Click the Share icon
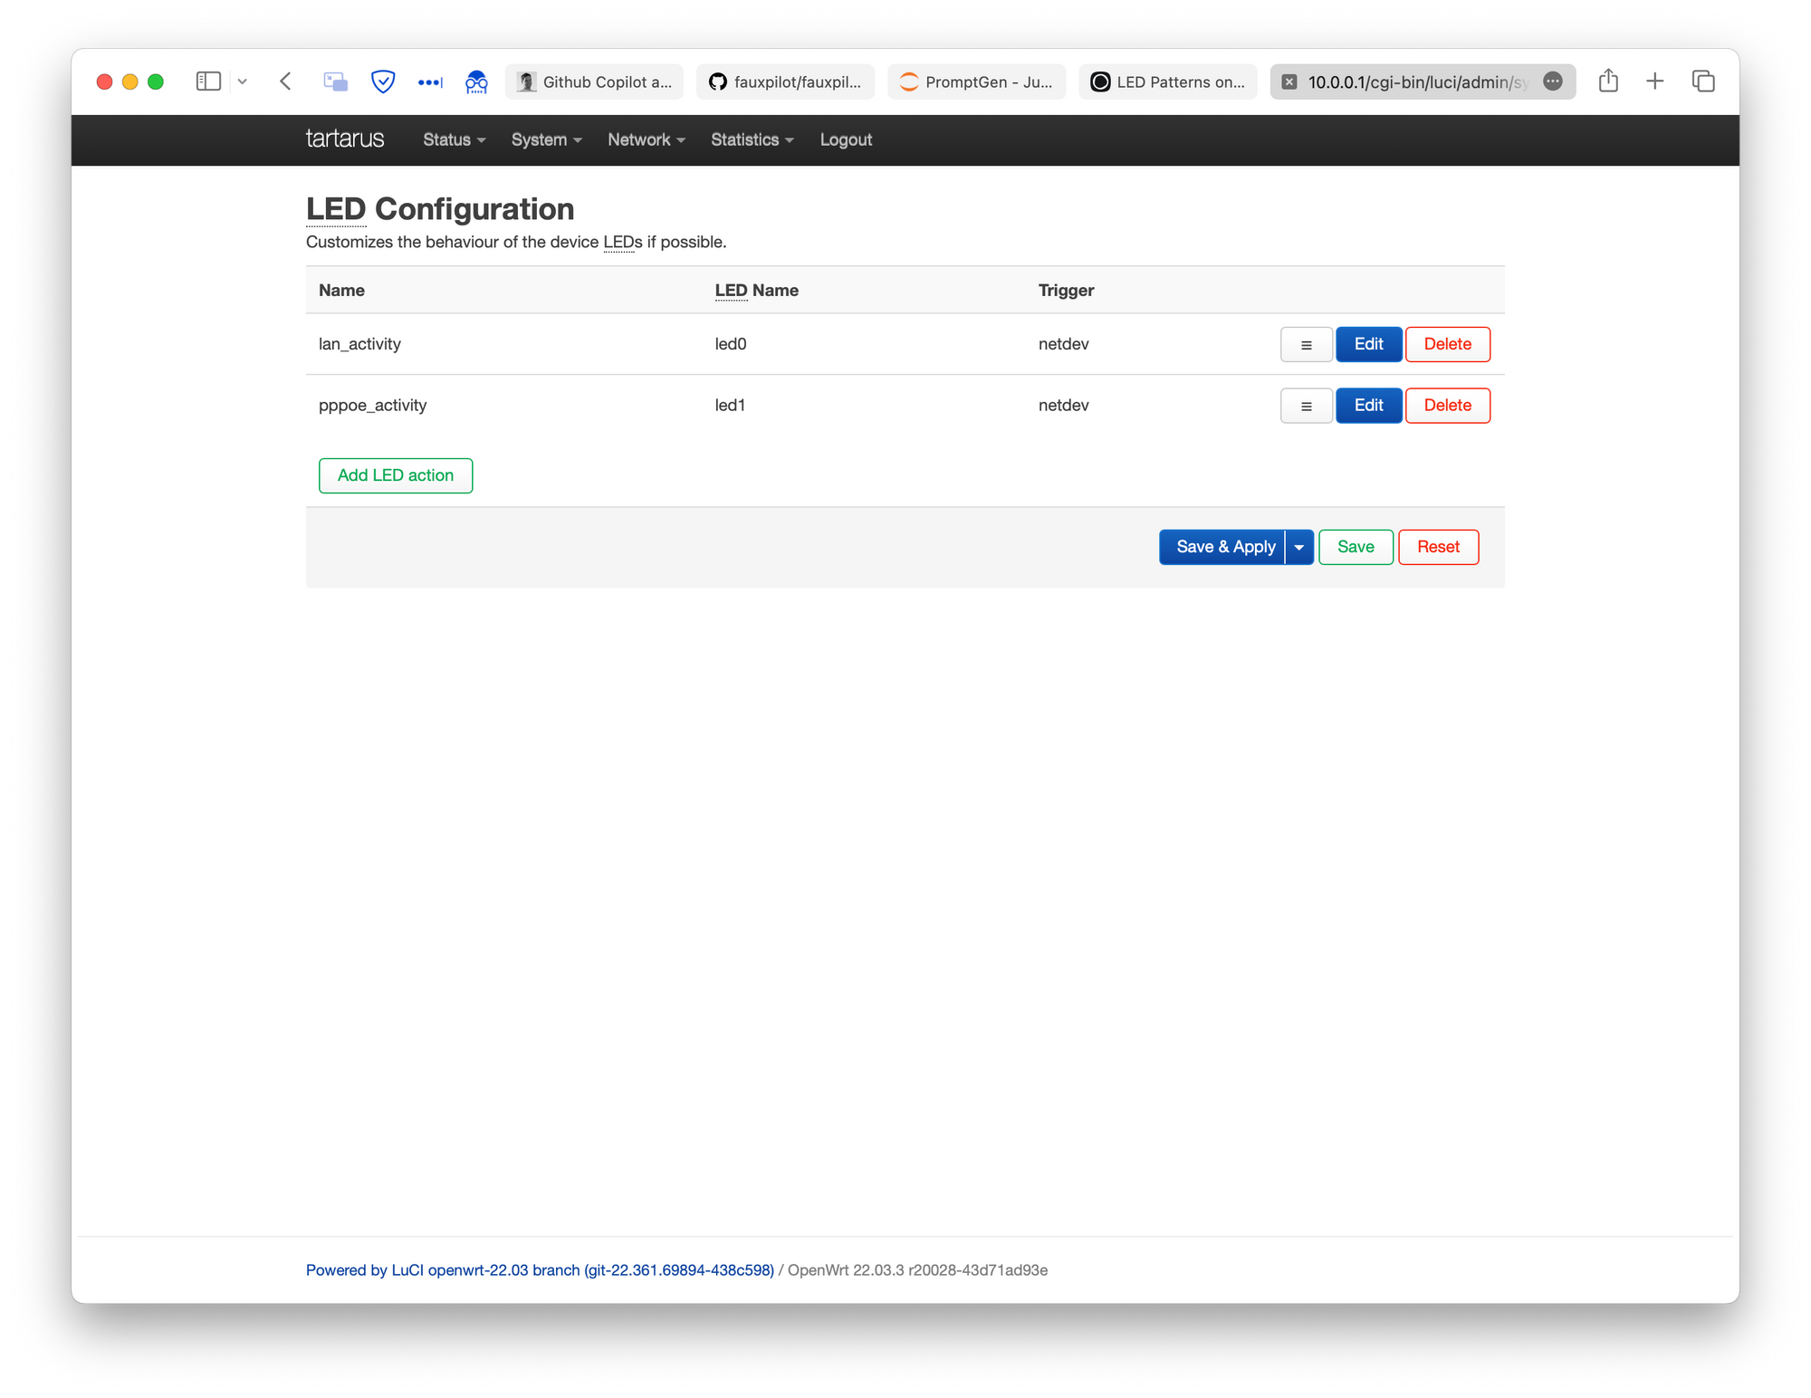Viewport: 1811px width, 1398px height. 1608,81
